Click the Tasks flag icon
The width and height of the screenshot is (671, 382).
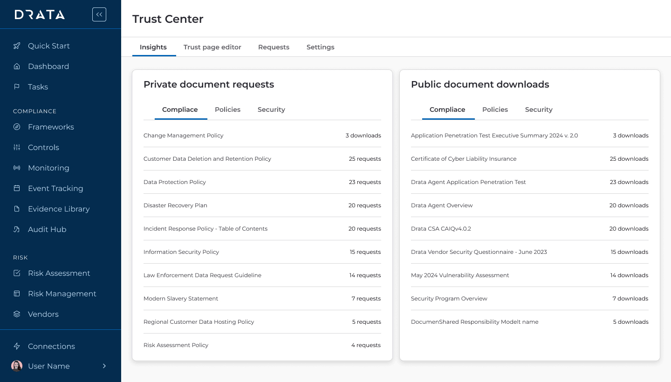[x=17, y=87]
